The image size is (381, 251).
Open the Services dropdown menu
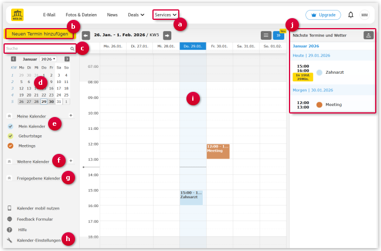[x=165, y=15]
